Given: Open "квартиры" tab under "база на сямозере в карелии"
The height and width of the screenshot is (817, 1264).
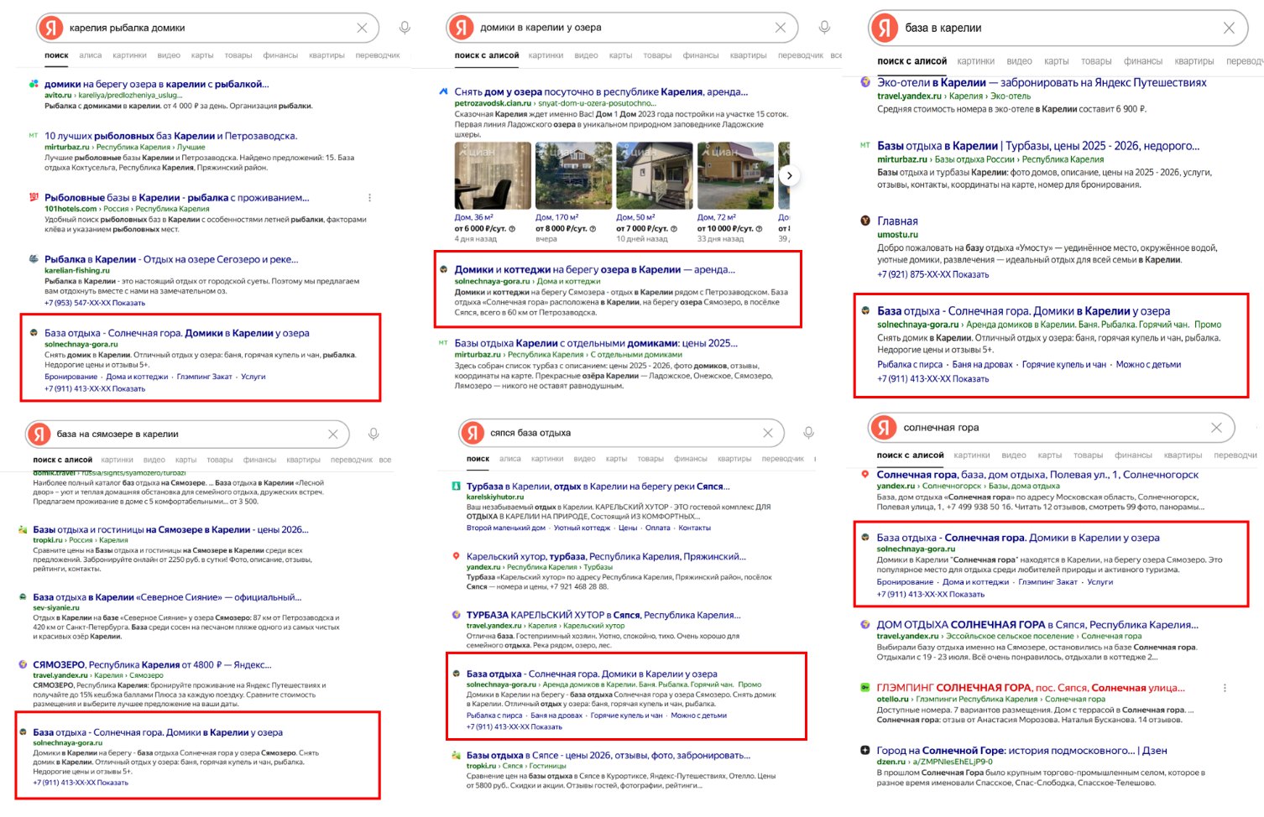Looking at the screenshot, I should pyautogui.click(x=303, y=460).
